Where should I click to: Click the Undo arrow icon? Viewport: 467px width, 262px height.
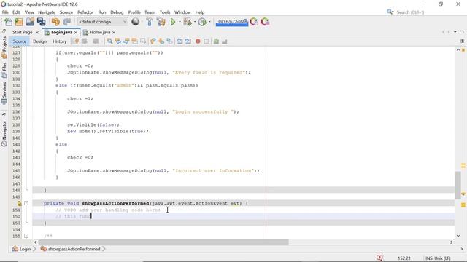click(55, 22)
